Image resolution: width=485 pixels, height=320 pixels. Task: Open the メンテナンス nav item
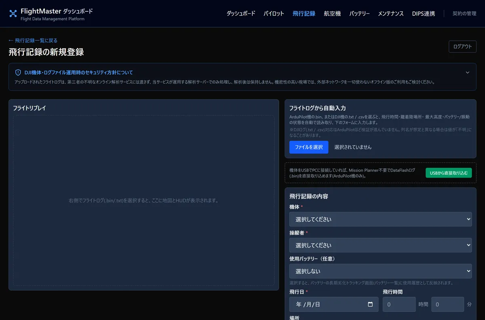[x=391, y=13]
